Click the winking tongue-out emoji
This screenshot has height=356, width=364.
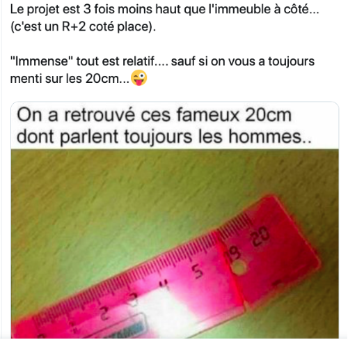(x=139, y=77)
